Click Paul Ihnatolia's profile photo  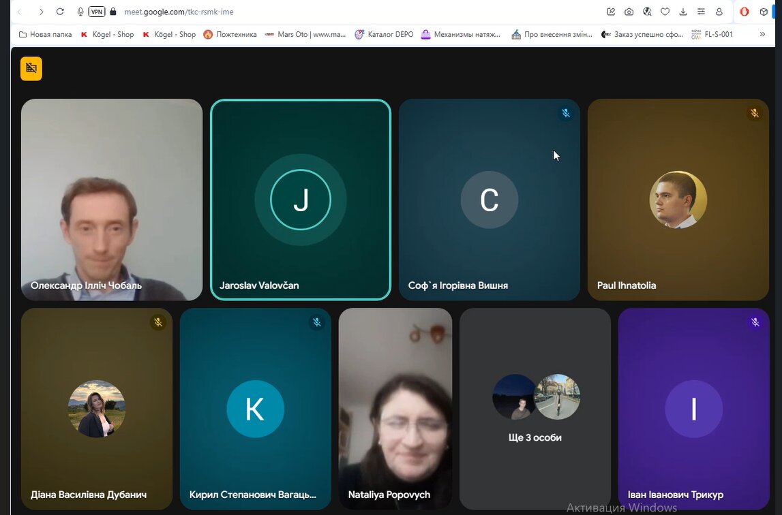pos(678,200)
